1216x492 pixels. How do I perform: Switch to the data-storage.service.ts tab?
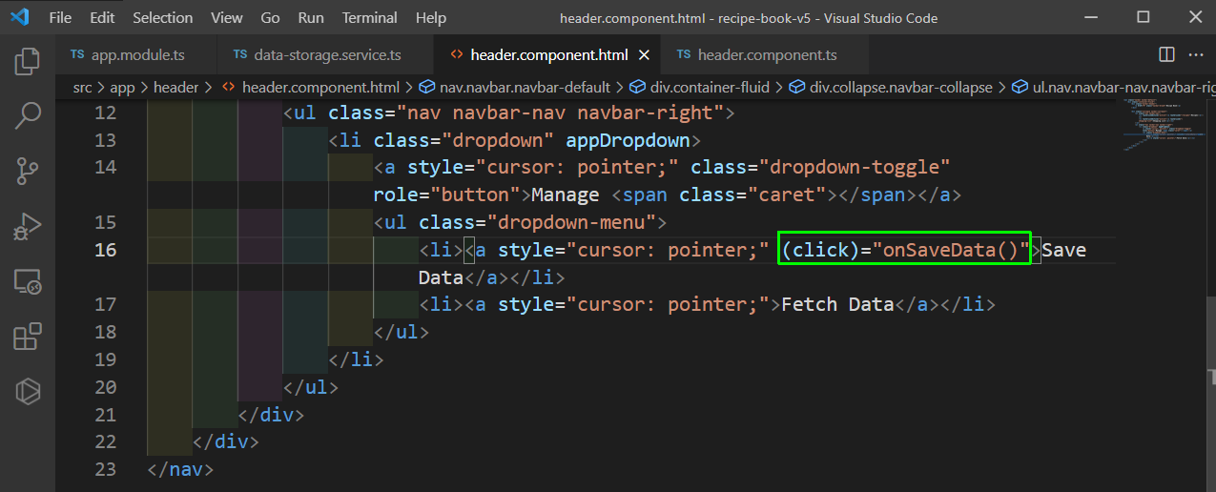click(324, 55)
